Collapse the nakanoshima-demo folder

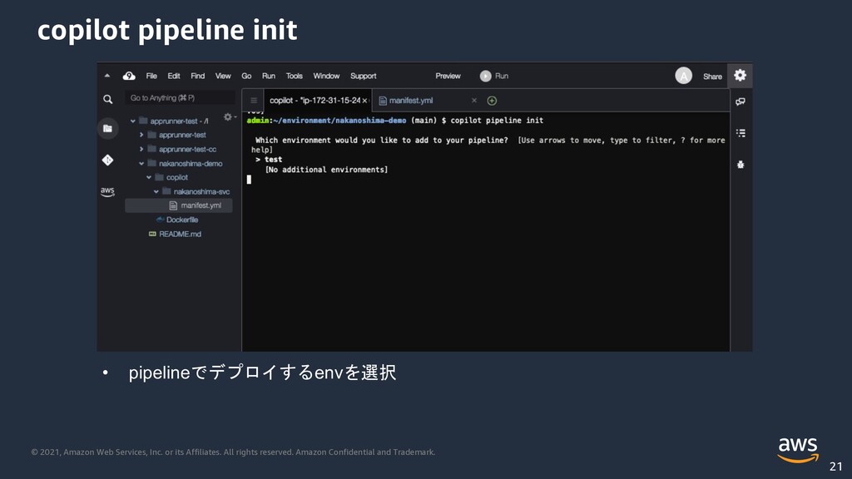tap(141, 164)
